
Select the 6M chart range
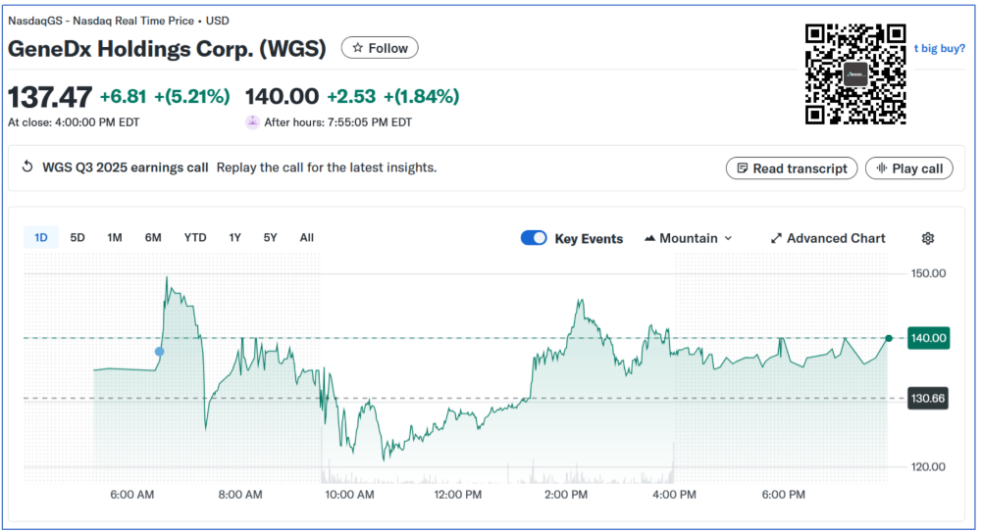point(153,237)
